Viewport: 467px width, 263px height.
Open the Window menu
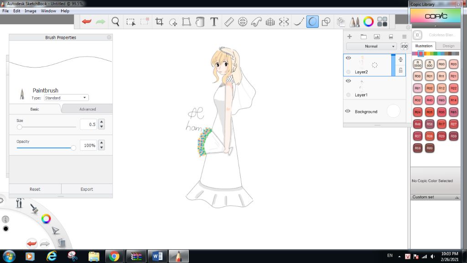click(x=48, y=11)
